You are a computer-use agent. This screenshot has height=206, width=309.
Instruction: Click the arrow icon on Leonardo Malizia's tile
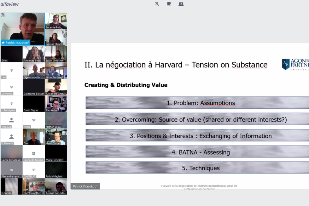[34, 153]
